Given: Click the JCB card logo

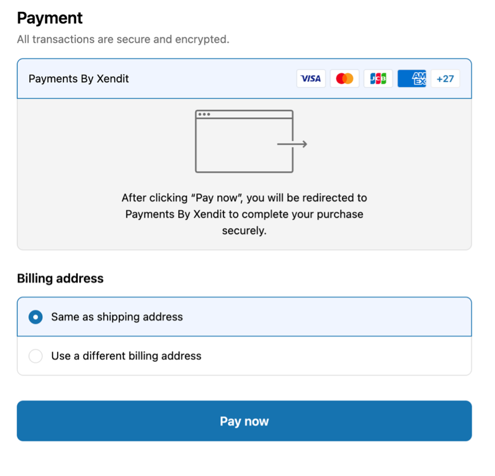Looking at the screenshot, I should (378, 79).
